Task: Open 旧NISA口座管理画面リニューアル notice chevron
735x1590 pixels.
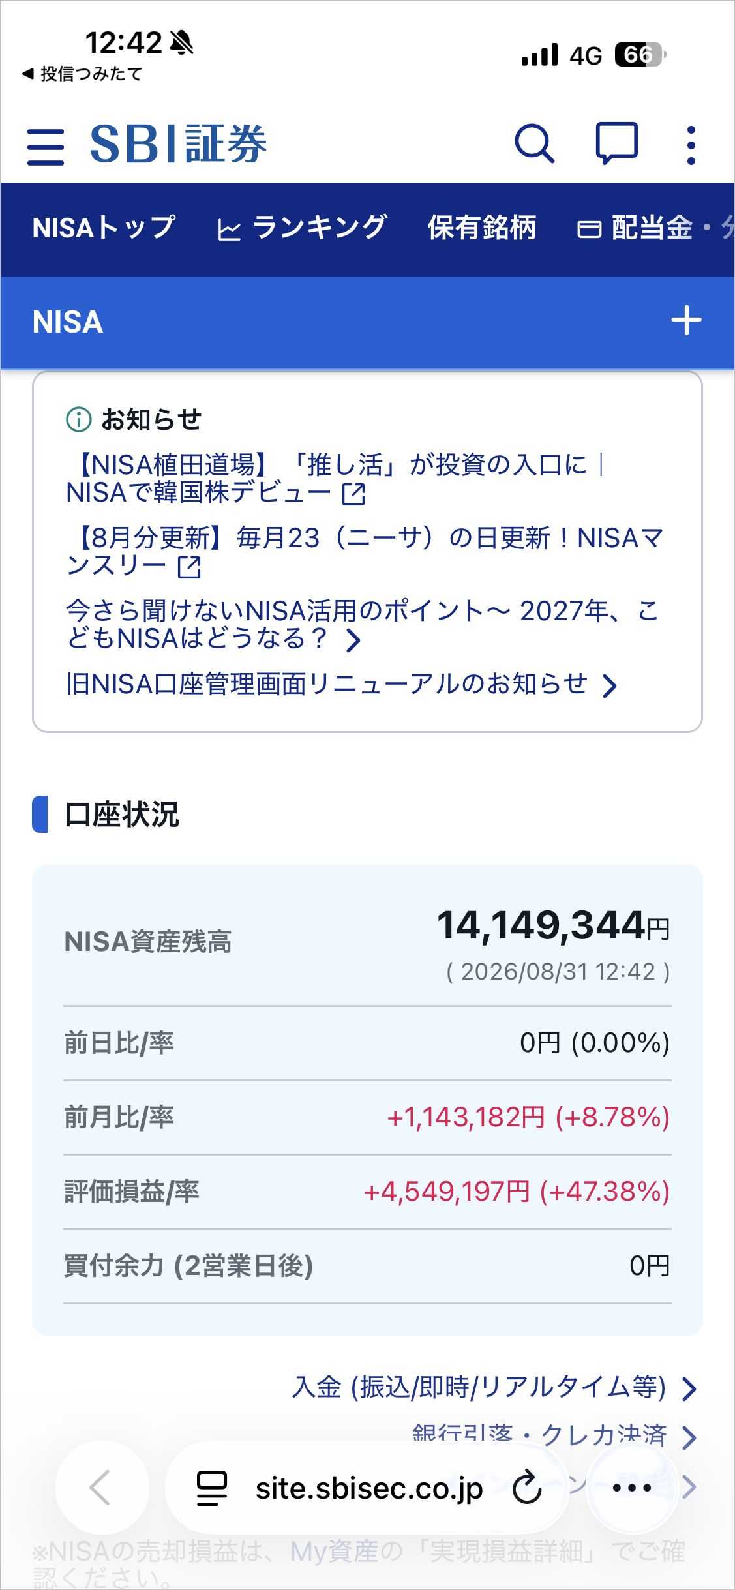Action: point(609,685)
